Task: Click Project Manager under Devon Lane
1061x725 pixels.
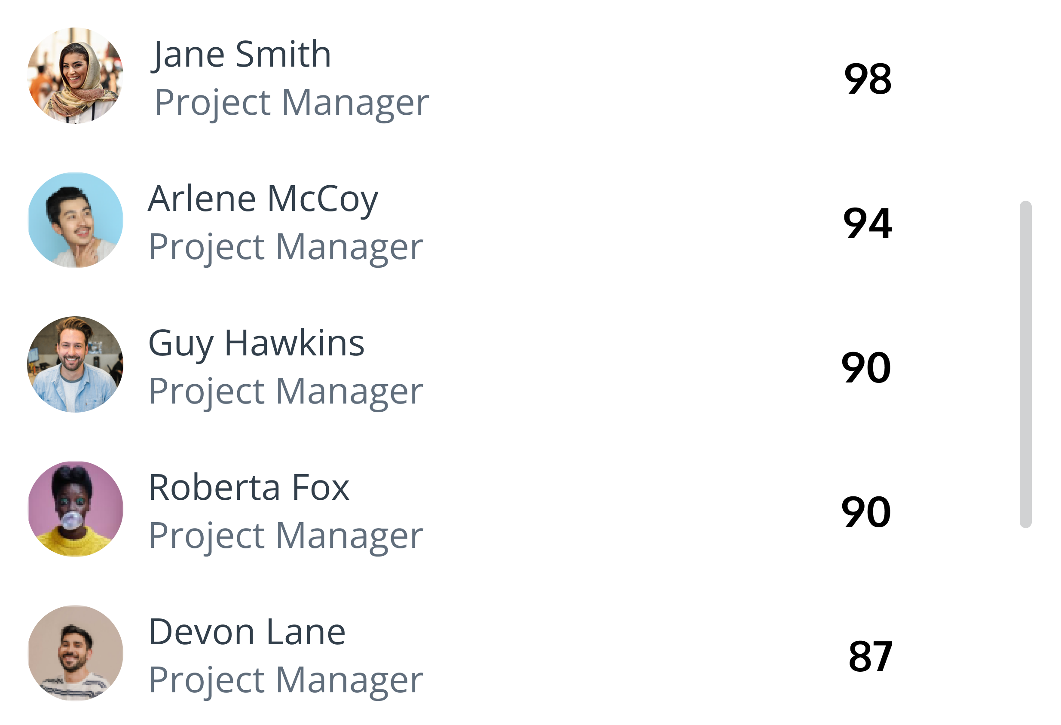Action: [x=286, y=680]
